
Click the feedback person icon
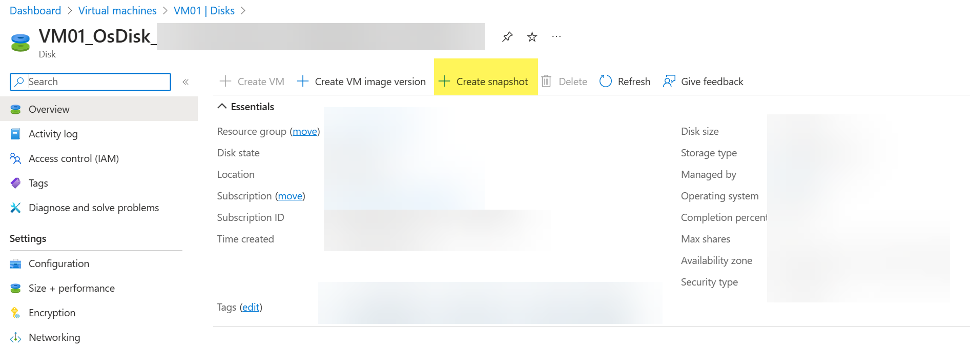click(x=669, y=82)
